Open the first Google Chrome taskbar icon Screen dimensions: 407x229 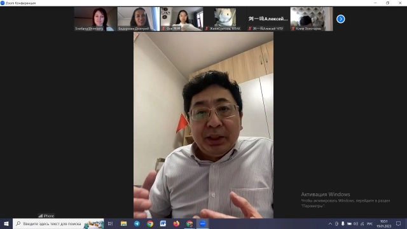(150, 223)
